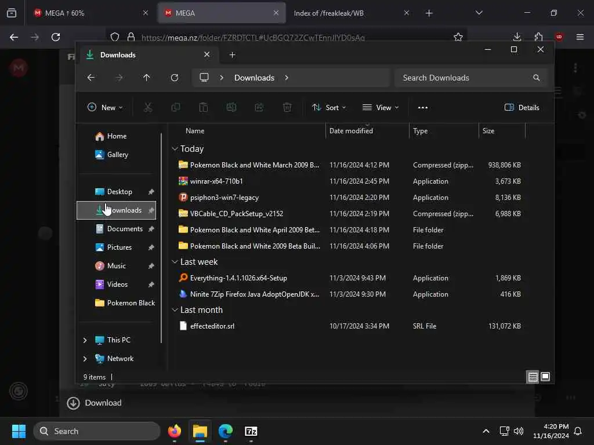This screenshot has height=445, width=594.
Task: Click the Windows taskbar Search box
Action: click(97, 431)
